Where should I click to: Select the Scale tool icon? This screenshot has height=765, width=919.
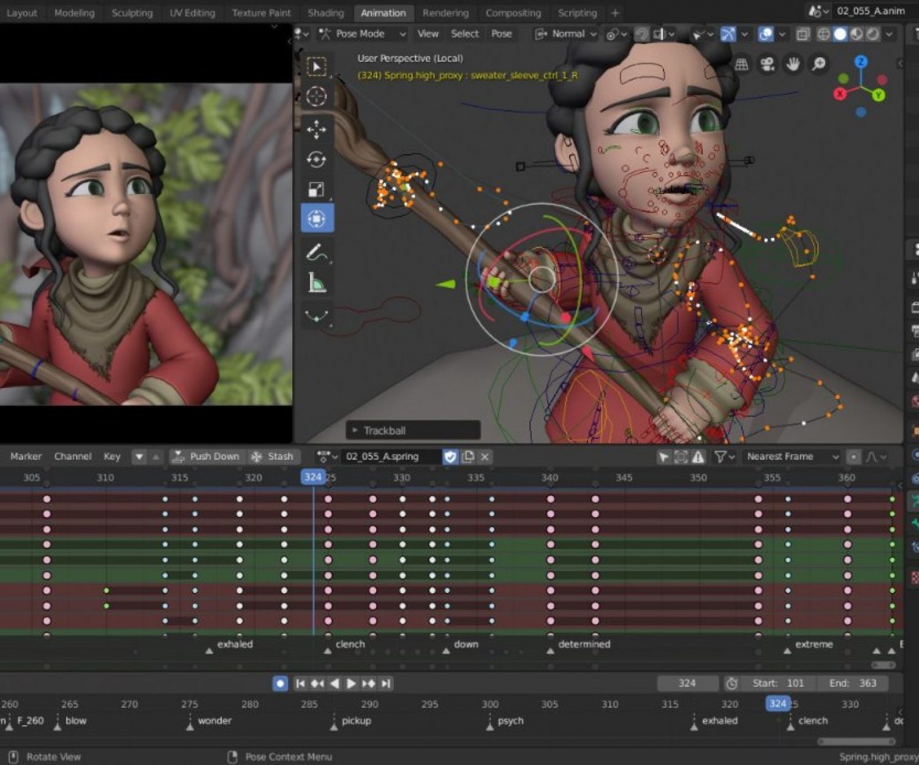coord(316,190)
